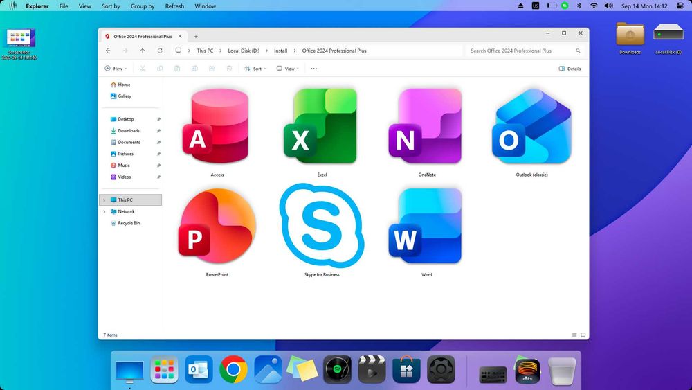The image size is (692, 390).
Task: Open the trash bin in dock
Action: pos(562,371)
